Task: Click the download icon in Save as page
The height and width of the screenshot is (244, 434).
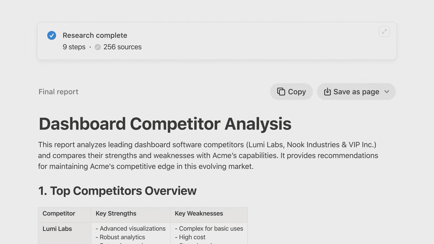Action: click(x=327, y=92)
